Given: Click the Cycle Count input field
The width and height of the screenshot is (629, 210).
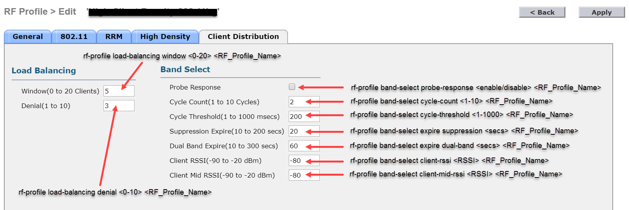Looking at the screenshot, I should (x=304, y=102).
